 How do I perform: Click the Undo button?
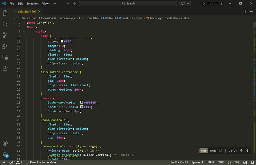click(x=213, y=151)
